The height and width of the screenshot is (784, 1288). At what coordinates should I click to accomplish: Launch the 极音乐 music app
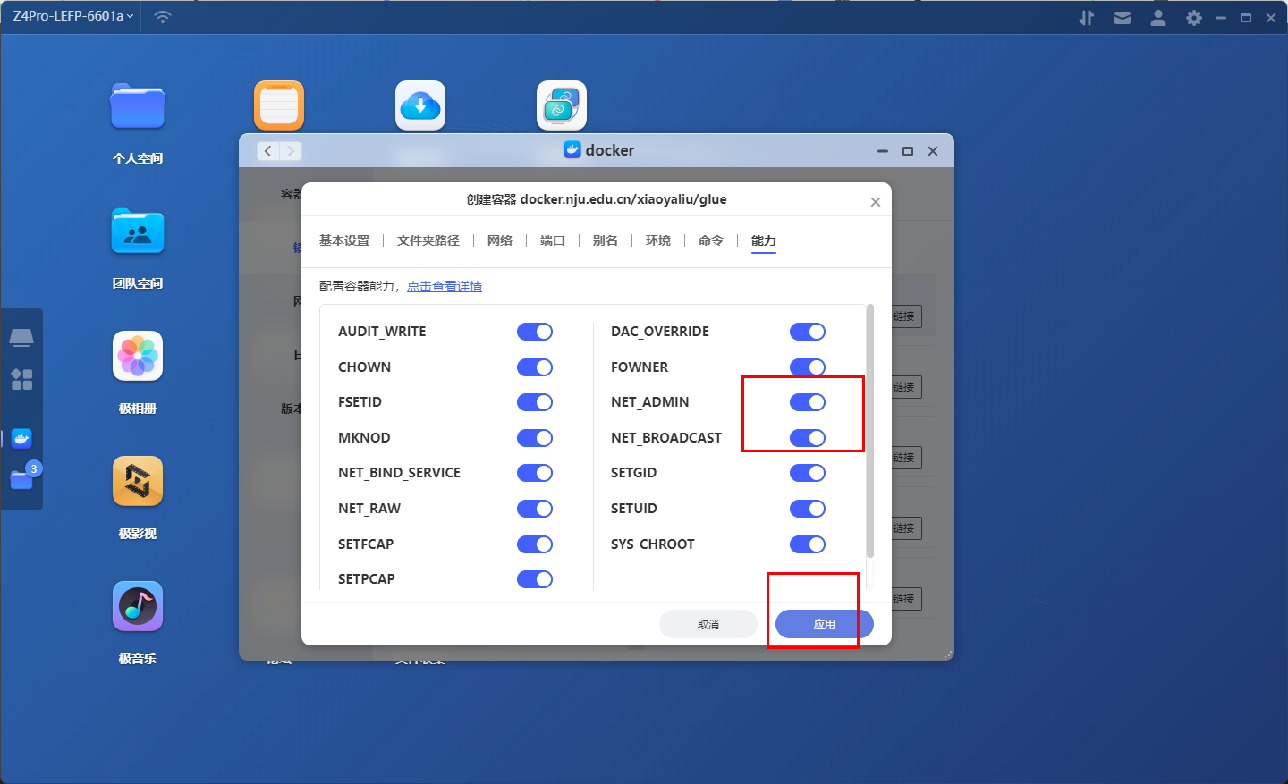tap(138, 607)
